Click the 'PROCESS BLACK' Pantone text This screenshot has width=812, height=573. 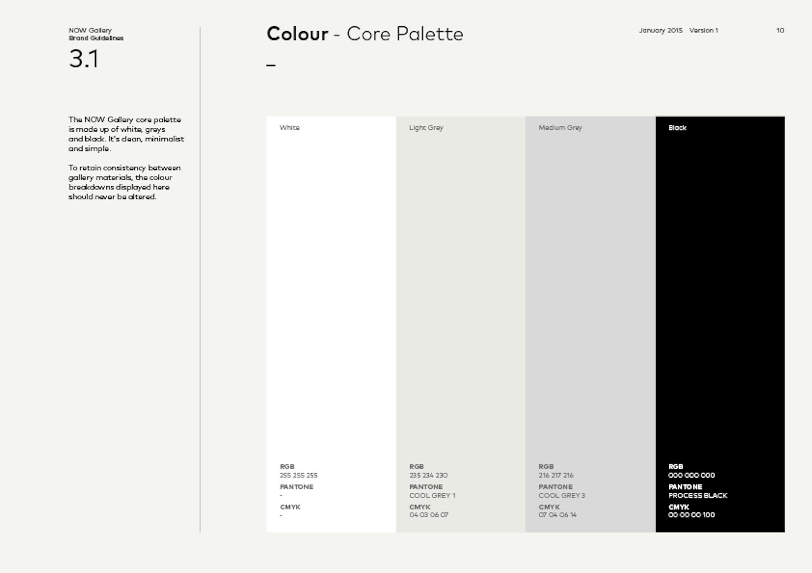tap(698, 495)
